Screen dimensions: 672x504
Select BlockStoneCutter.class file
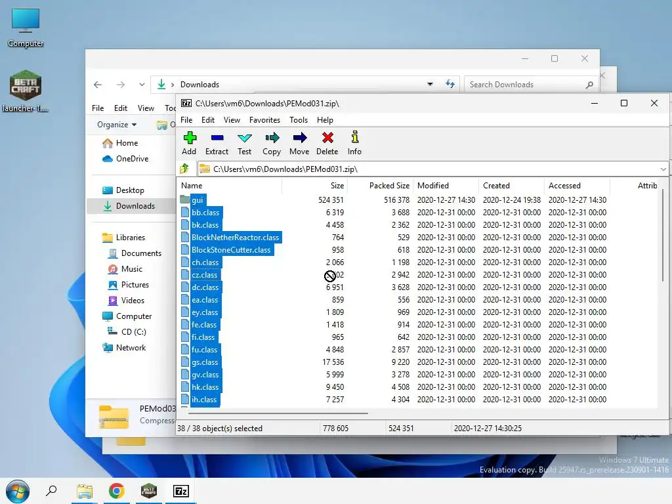click(231, 250)
